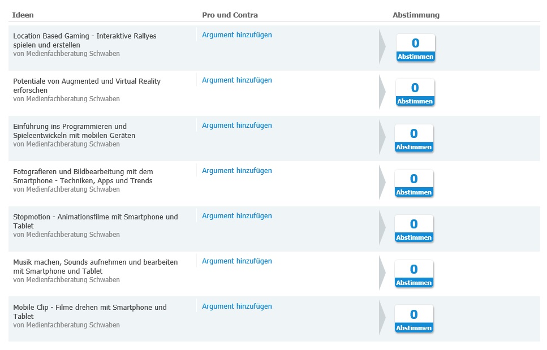Screen dimensions: 547x350
Task: Click Argument hinzufügen for Augmented Reality idea
Action: (x=237, y=80)
